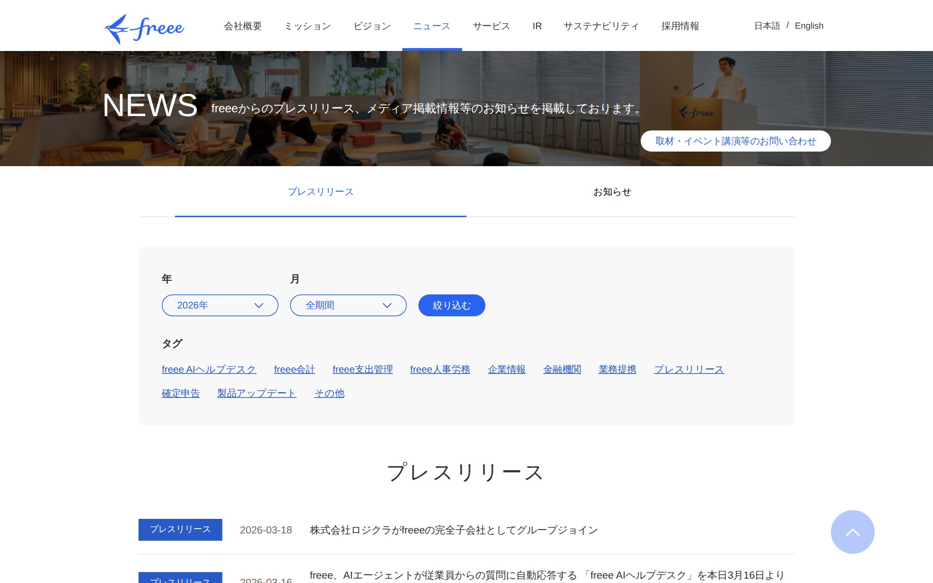Switch the site language to English
The width and height of the screenshot is (933, 583).
pyautogui.click(x=809, y=26)
